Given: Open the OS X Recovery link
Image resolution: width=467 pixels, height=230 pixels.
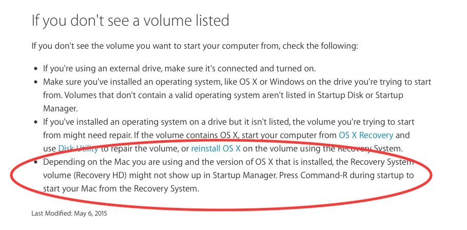Looking at the screenshot, I should [366, 136].
